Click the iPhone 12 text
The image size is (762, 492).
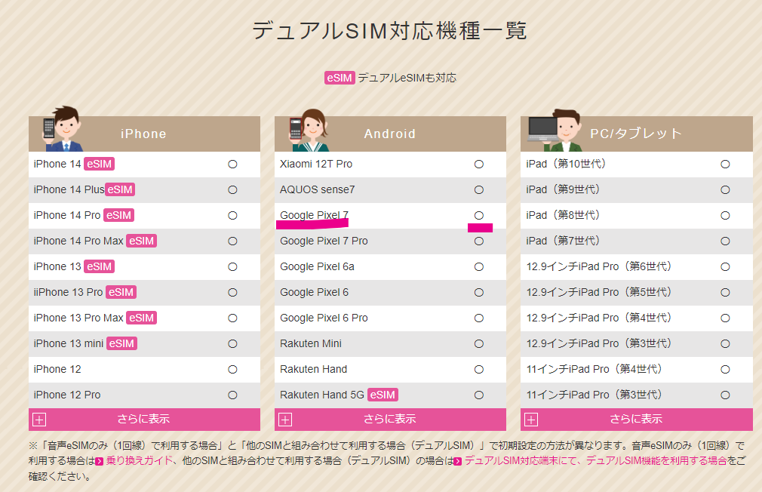(x=57, y=370)
